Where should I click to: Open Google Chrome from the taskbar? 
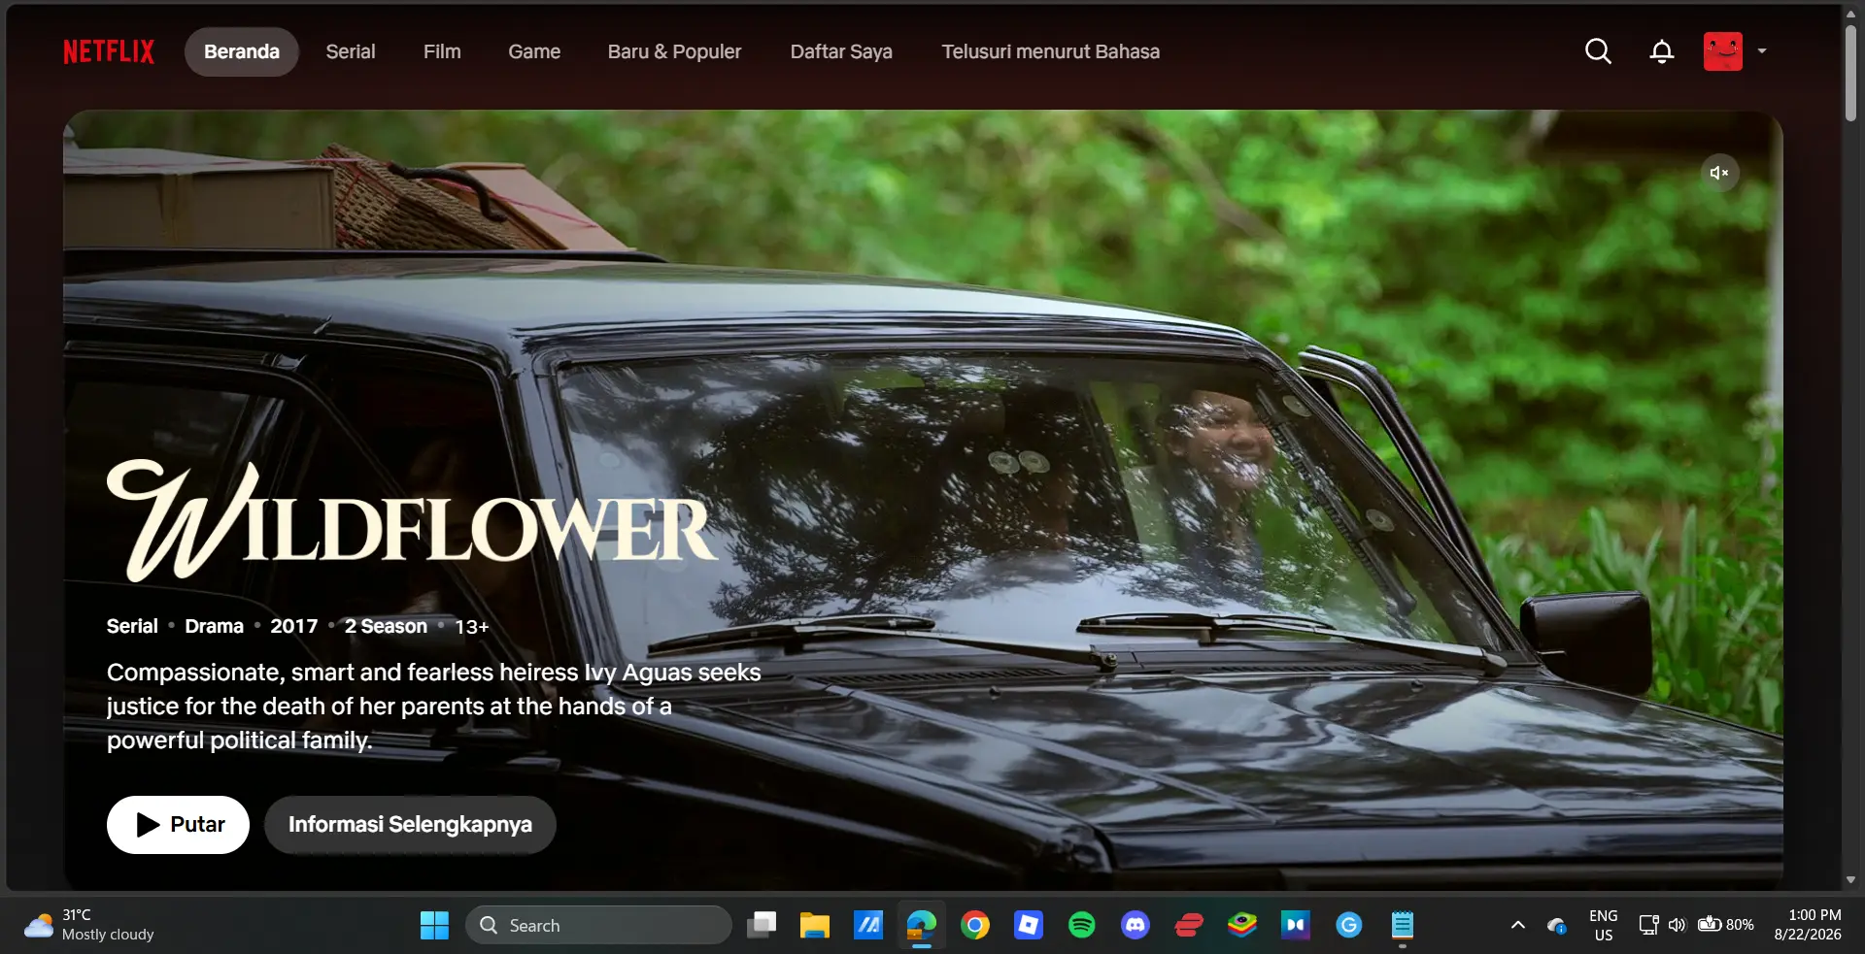pos(975,926)
